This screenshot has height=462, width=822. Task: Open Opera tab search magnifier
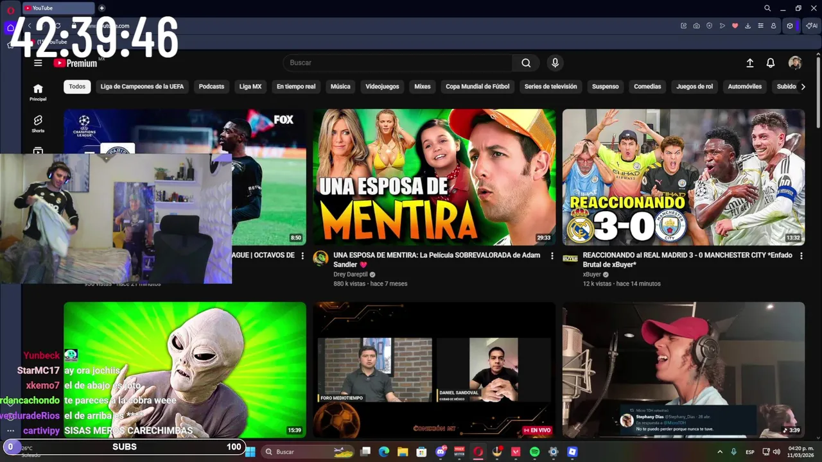(x=767, y=8)
